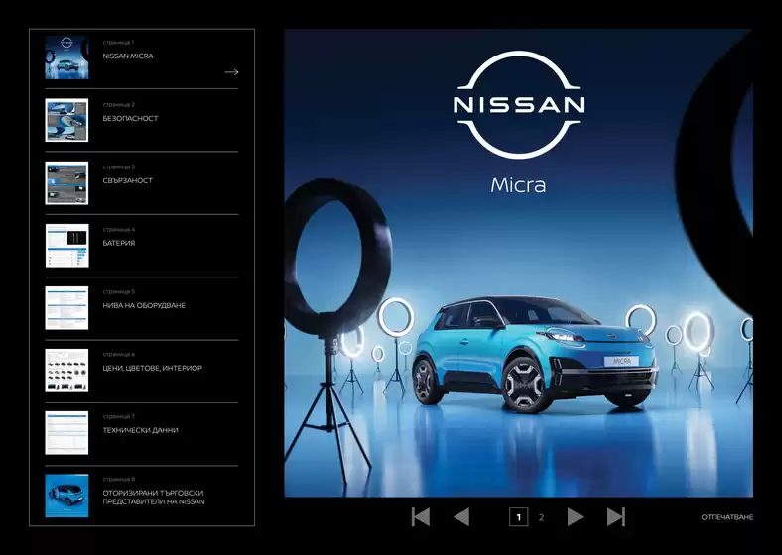Click the page 8 blue car thumbnail

(x=66, y=495)
